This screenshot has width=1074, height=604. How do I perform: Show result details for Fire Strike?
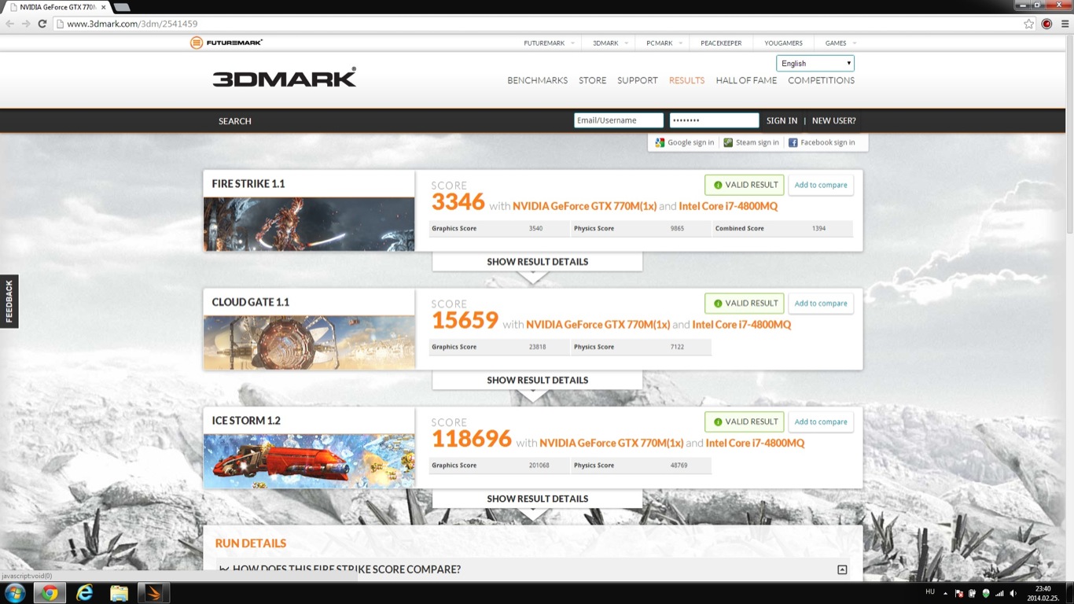(x=537, y=262)
